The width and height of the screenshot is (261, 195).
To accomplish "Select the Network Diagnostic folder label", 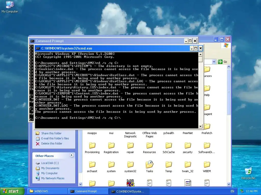I will (130, 135).
